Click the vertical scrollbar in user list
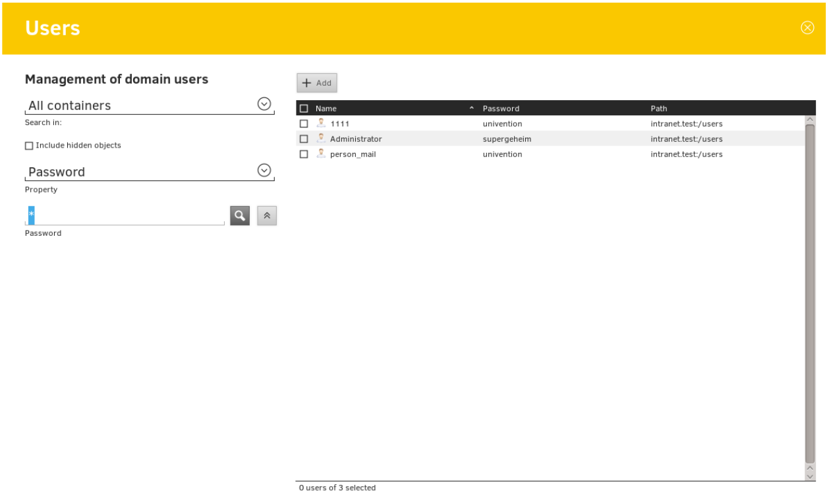This screenshot has height=500, width=831. coord(810,290)
